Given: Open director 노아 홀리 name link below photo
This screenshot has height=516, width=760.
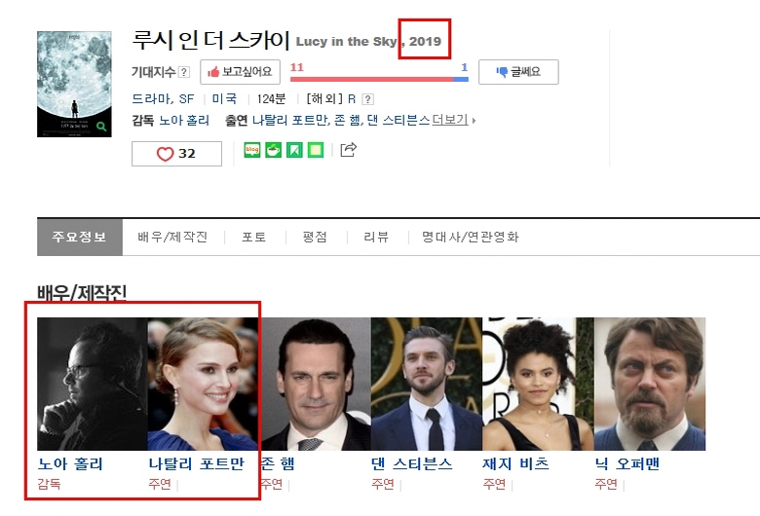Looking at the screenshot, I should point(70,463).
